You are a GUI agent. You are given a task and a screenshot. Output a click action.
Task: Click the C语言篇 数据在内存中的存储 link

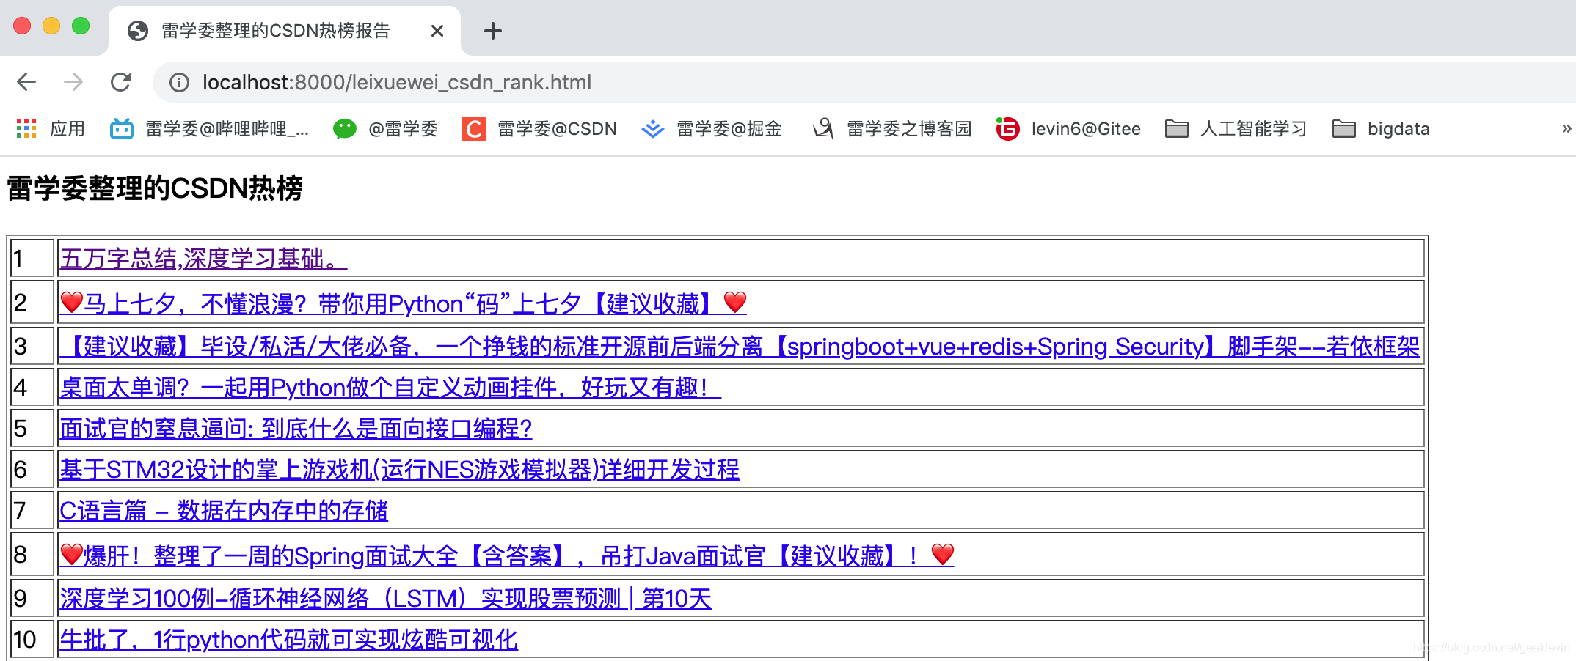point(225,511)
